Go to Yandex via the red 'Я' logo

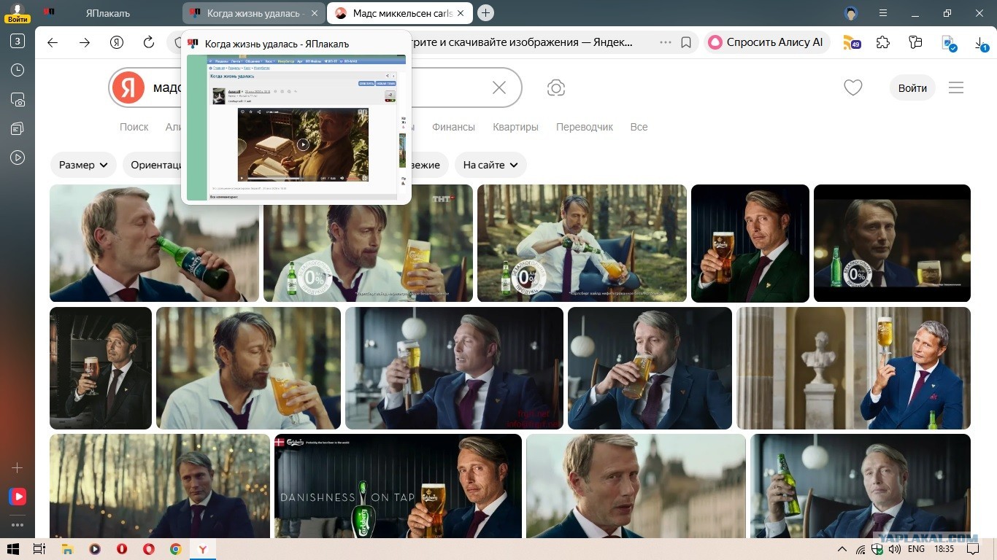(x=128, y=87)
